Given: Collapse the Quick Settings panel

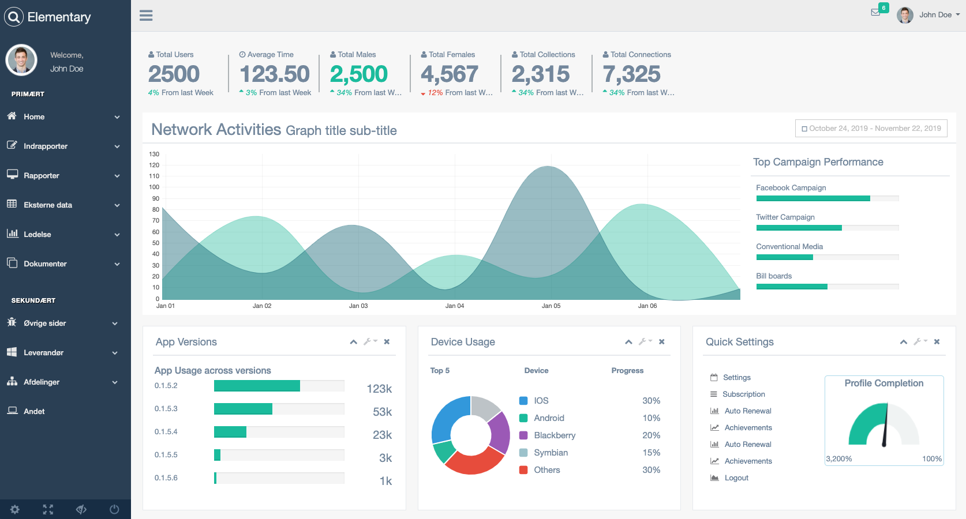Looking at the screenshot, I should (x=904, y=342).
